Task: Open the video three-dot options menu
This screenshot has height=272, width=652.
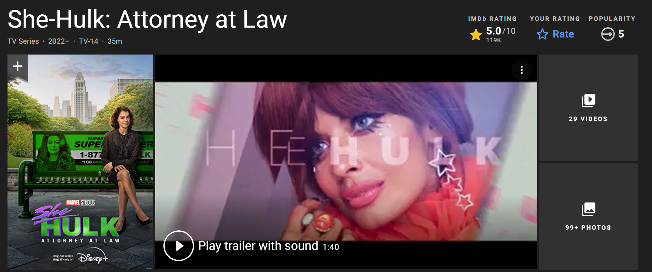Action: 521,70
